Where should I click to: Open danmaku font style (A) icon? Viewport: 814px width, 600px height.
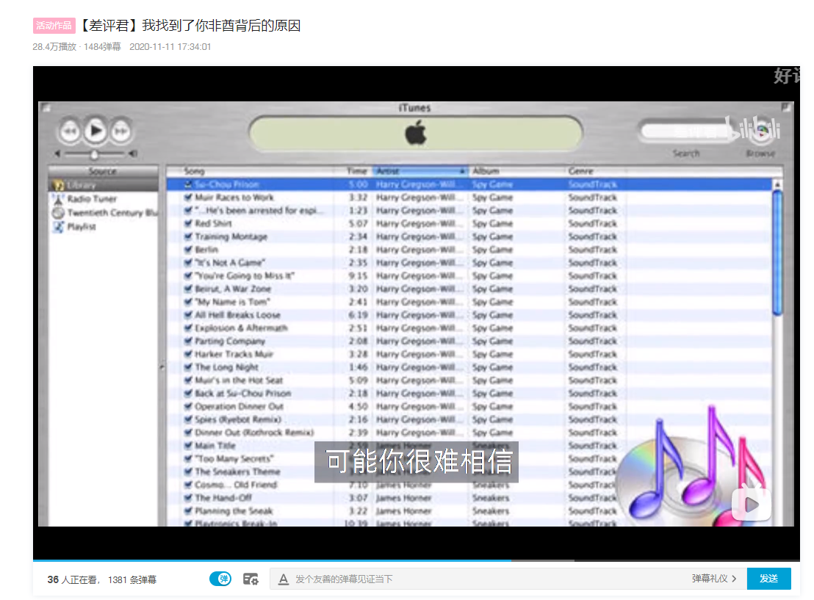(284, 579)
